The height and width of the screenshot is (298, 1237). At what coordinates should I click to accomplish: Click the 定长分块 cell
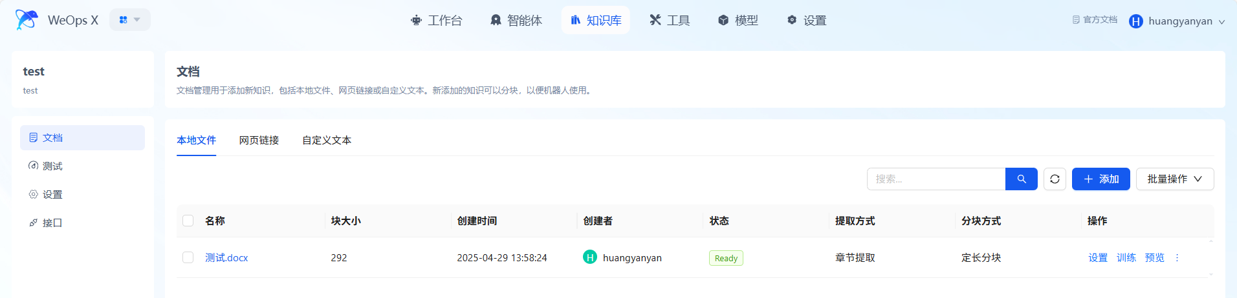coord(981,257)
